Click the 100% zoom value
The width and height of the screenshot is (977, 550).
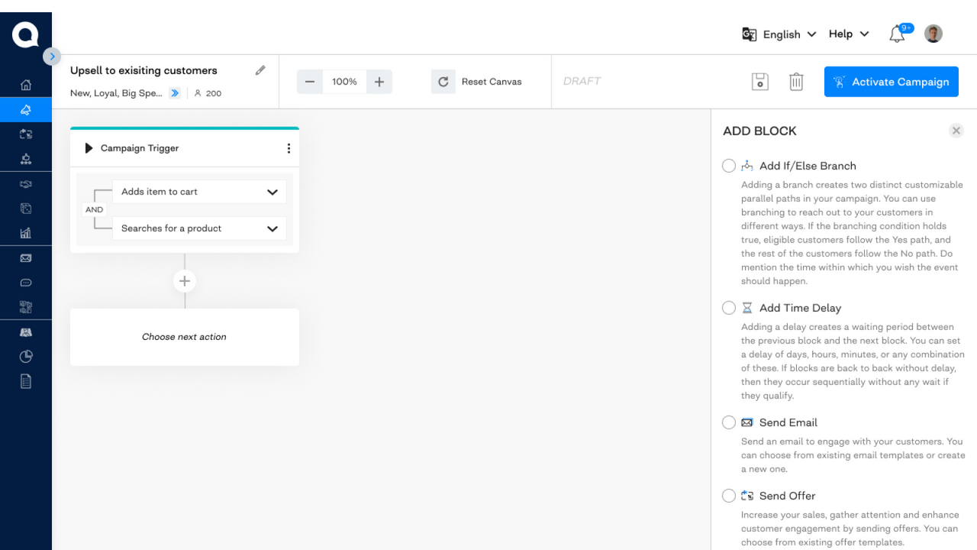coord(344,82)
